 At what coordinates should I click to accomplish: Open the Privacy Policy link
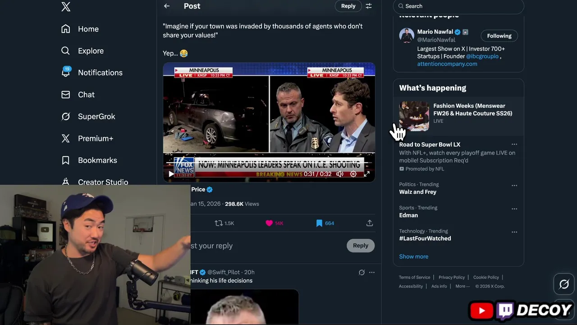pos(452,277)
